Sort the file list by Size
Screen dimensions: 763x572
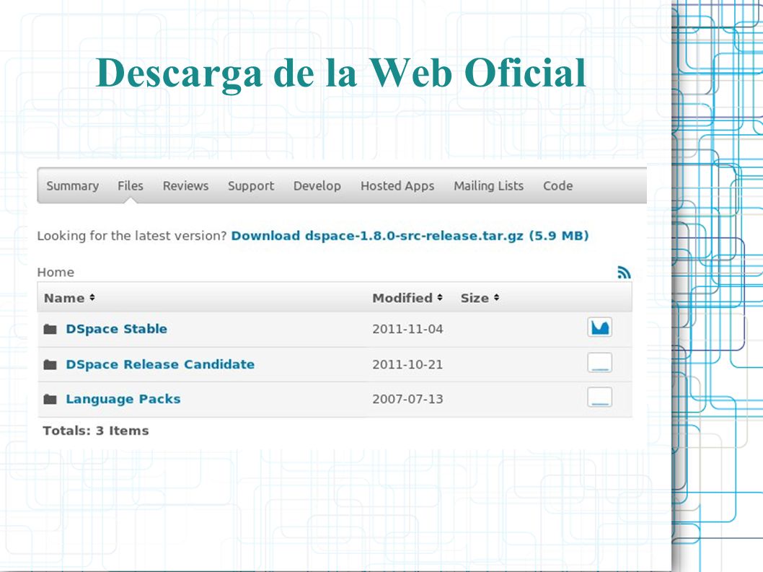pyautogui.click(x=480, y=298)
